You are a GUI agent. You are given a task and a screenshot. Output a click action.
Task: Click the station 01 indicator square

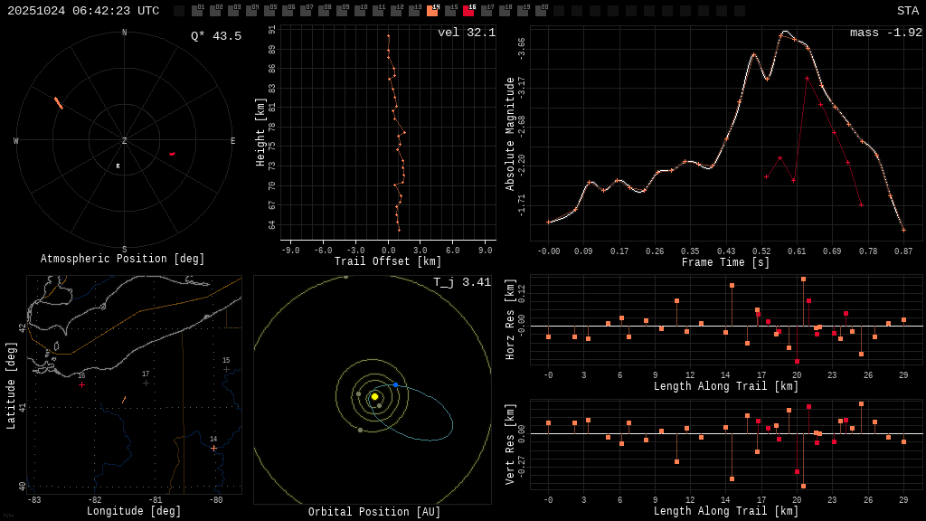[197, 11]
